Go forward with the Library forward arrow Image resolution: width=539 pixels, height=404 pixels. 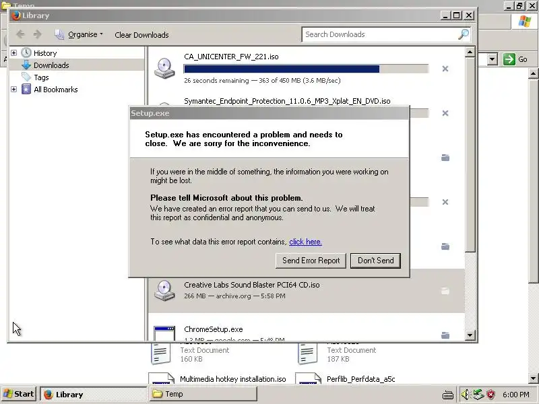[38, 34]
